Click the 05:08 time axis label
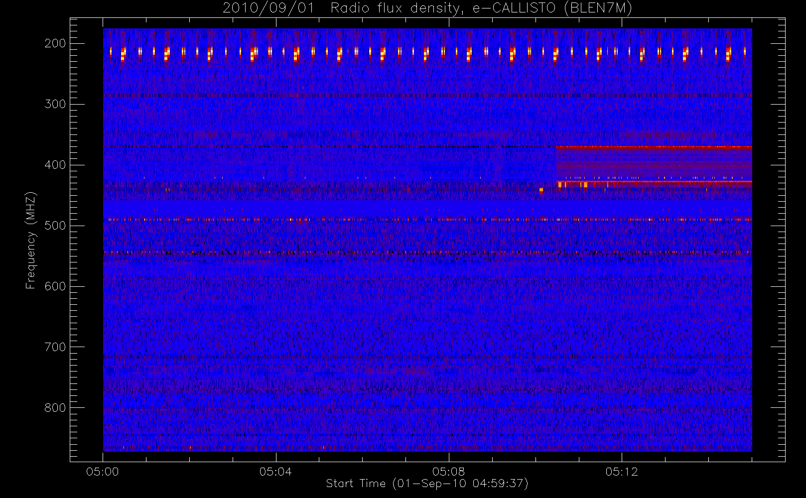The image size is (806, 498). point(448,472)
